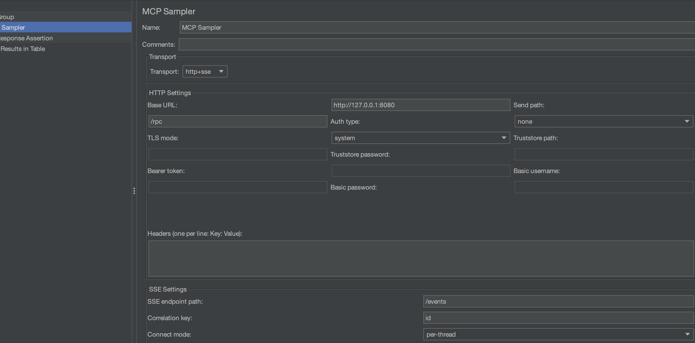The image size is (695, 343).
Task: Click the Correlation key label
Action: coord(170,318)
